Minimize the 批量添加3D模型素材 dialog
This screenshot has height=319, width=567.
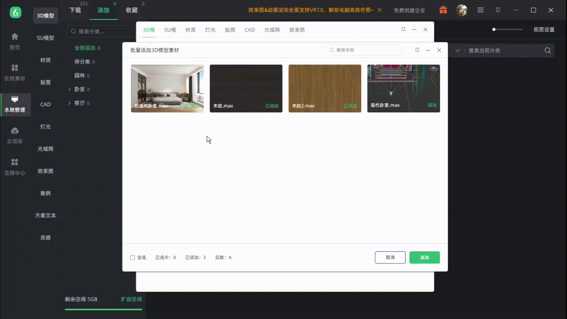[428, 50]
